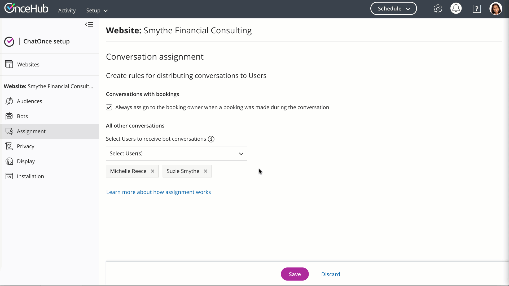Expand the Select User(s) dropdown
Viewport: 509px width, 286px height.
click(176, 153)
